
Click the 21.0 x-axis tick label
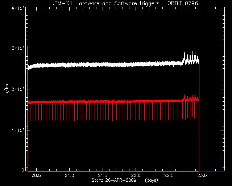(69, 175)
